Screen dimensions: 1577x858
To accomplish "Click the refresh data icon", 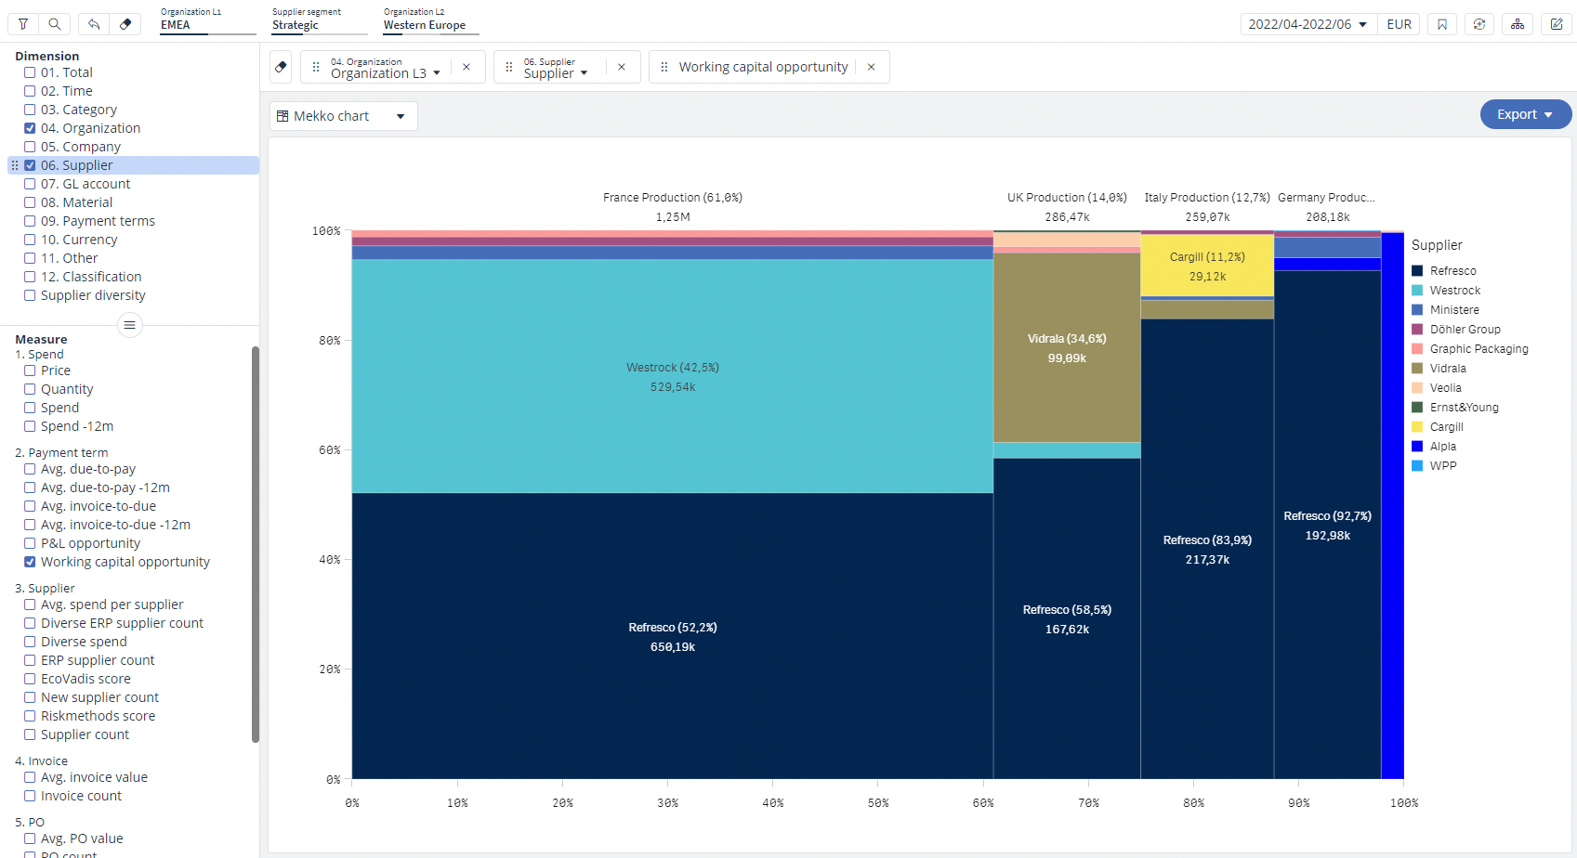I will click(1479, 24).
